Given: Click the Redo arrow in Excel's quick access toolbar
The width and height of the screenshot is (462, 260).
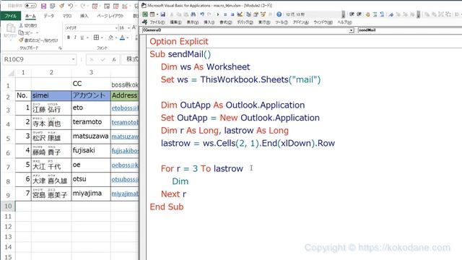Looking at the screenshot, I should 83,6.
